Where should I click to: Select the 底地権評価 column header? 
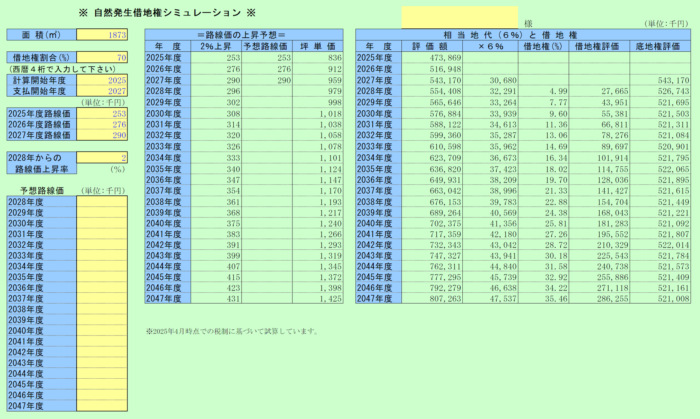660,46
